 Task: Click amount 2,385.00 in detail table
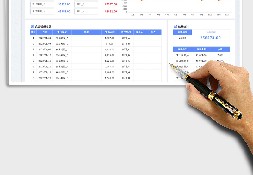(x=110, y=67)
